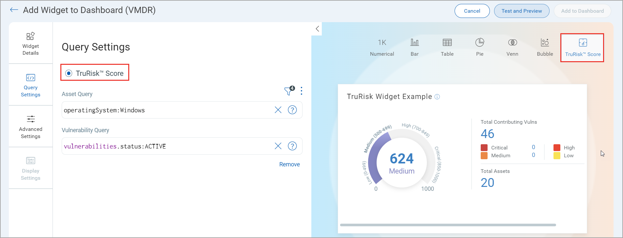Select the Pie chart widget type
This screenshot has width=623, height=238.
point(480,48)
